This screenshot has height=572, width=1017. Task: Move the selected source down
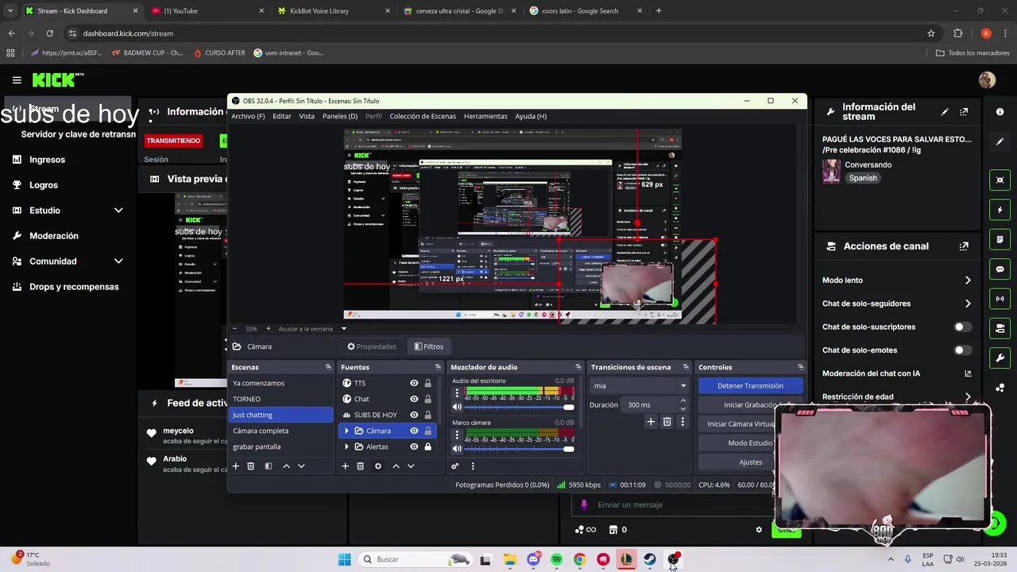click(x=411, y=466)
